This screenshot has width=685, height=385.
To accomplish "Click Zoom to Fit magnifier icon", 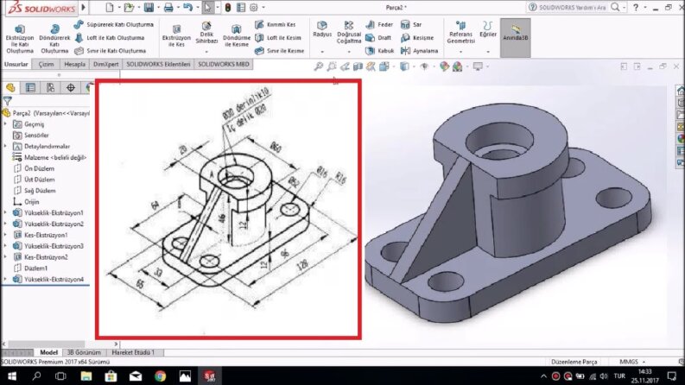I will [319, 66].
